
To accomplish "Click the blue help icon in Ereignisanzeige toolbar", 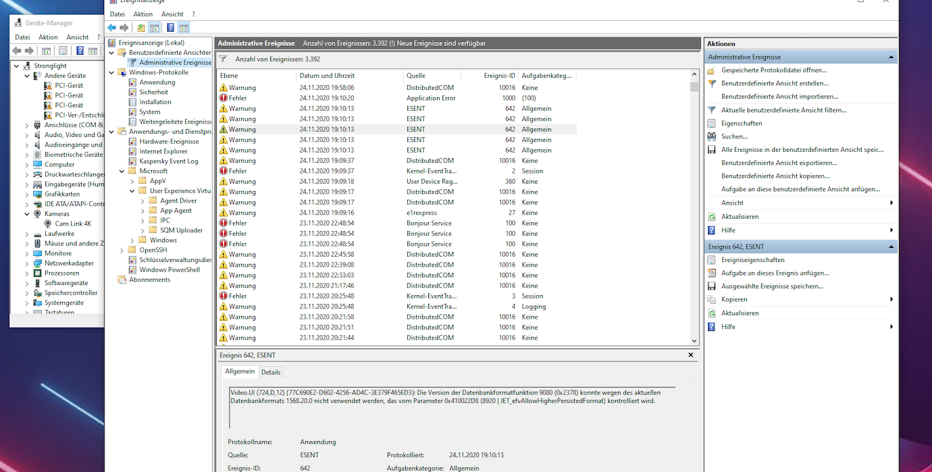I will click(x=170, y=28).
